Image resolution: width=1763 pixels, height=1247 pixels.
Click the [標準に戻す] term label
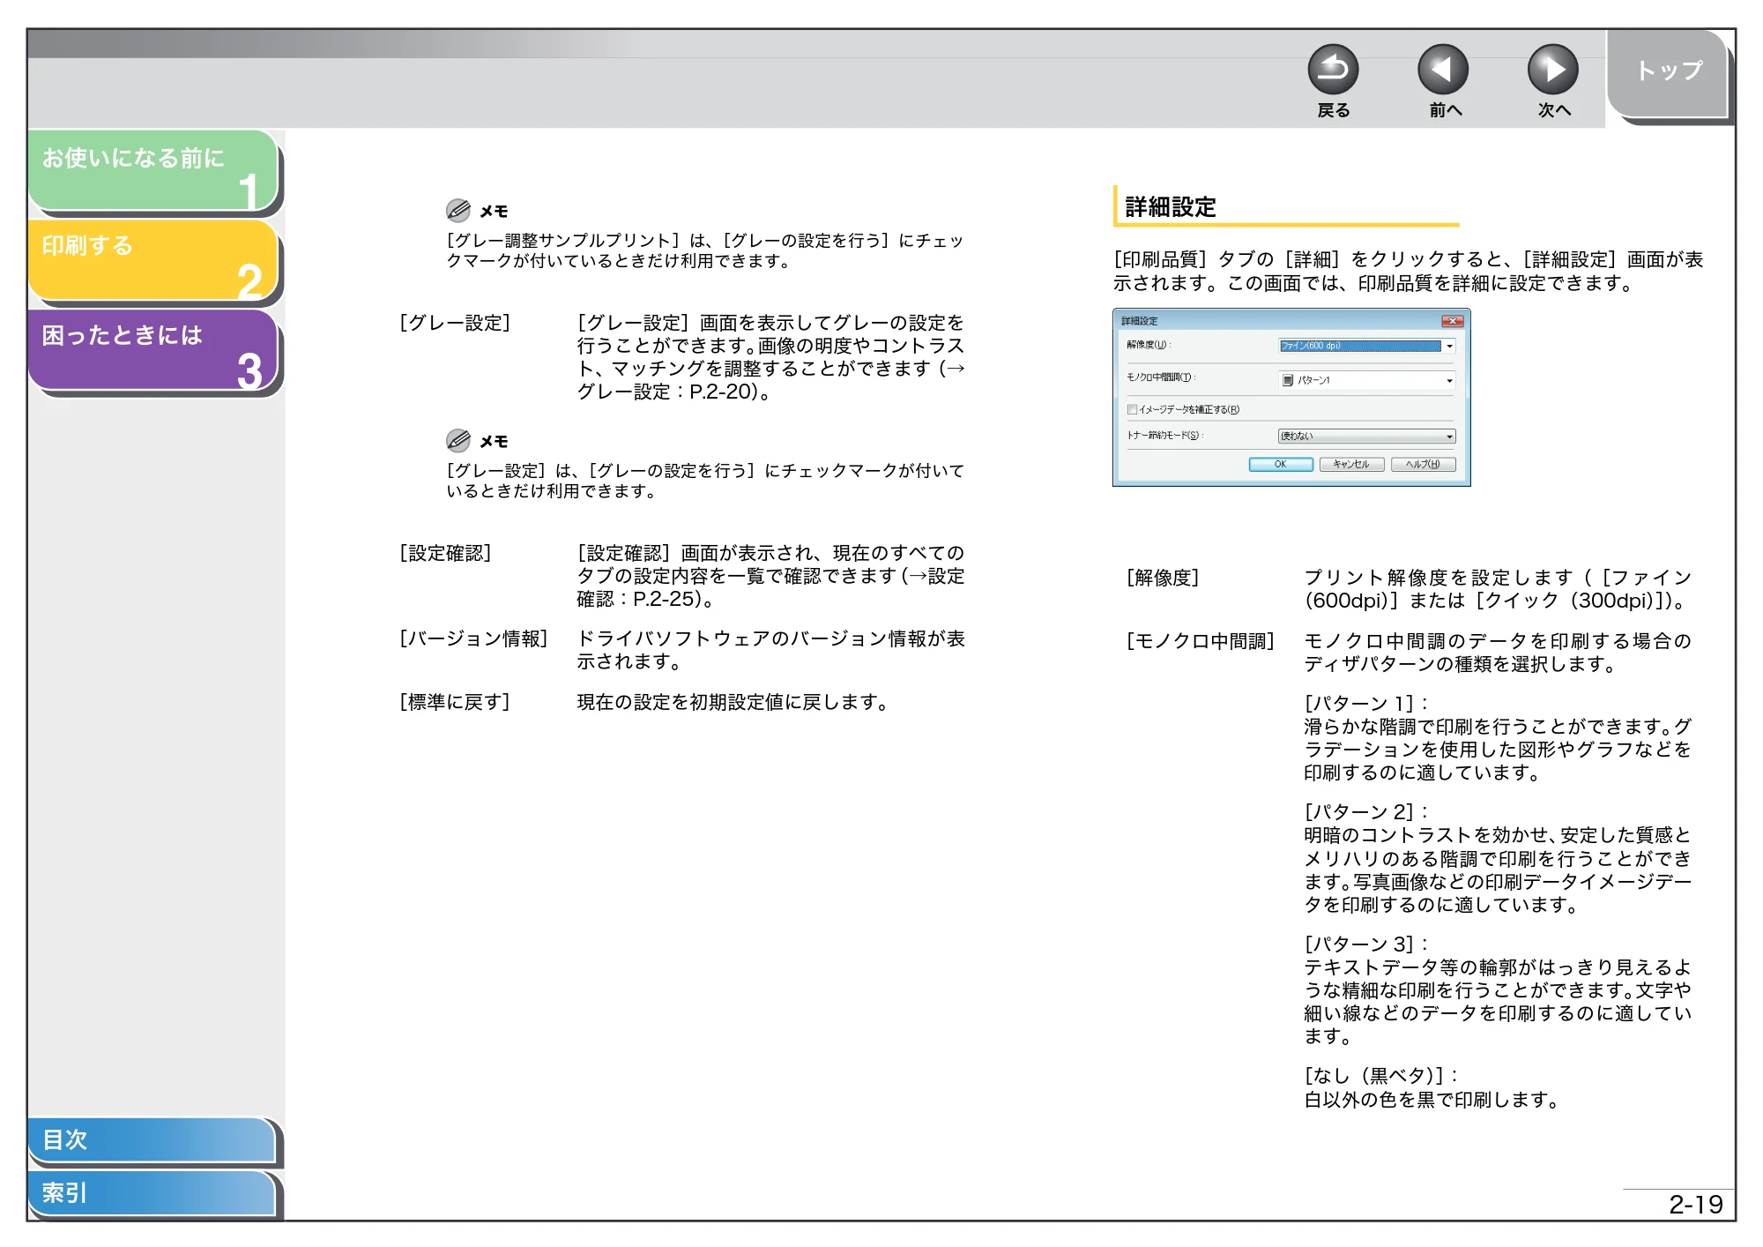tap(455, 702)
